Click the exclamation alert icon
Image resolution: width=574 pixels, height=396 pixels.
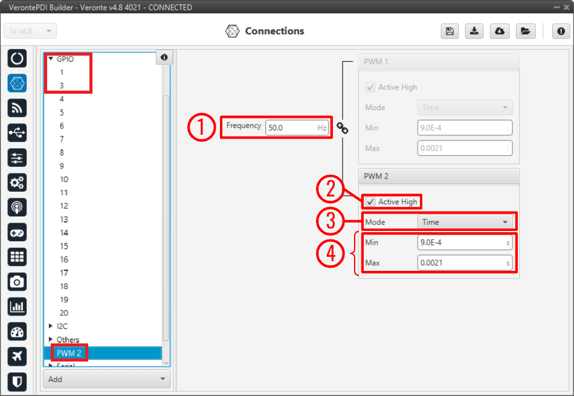561,31
